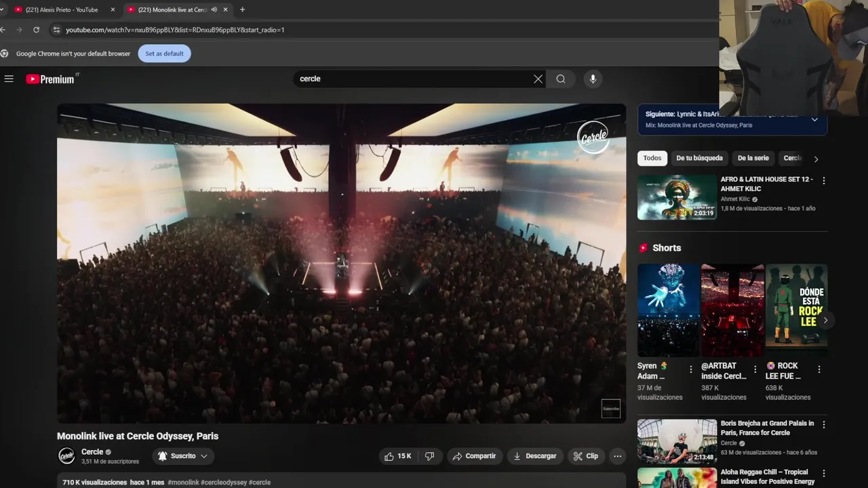868x488 pixels.
Task: Open options for Boris Brejcha video
Action: pyautogui.click(x=824, y=425)
